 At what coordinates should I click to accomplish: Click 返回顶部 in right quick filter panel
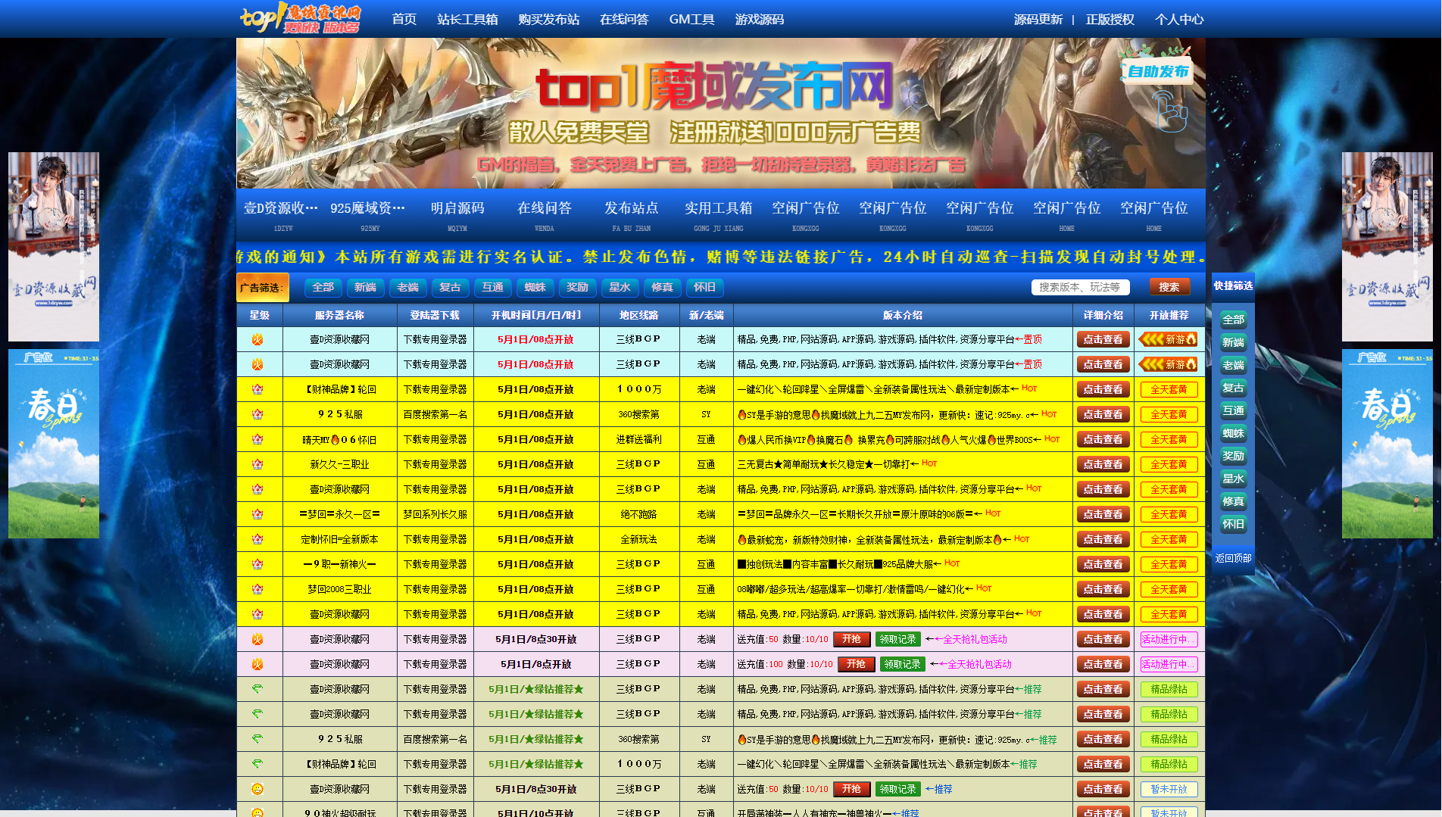click(1233, 558)
